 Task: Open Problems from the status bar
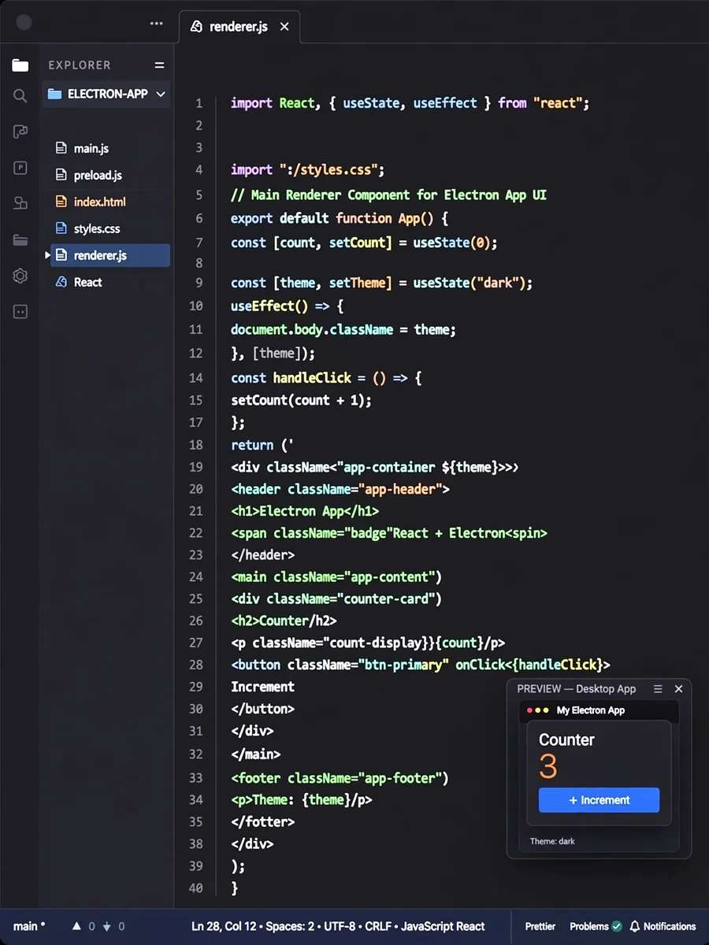coord(589,926)
